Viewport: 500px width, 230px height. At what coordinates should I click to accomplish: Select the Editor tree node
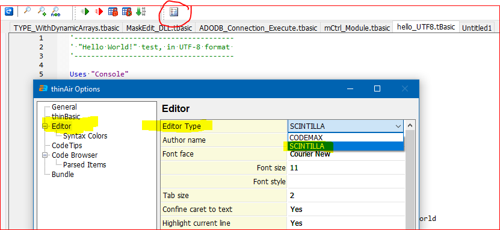[x=61, y=126]
